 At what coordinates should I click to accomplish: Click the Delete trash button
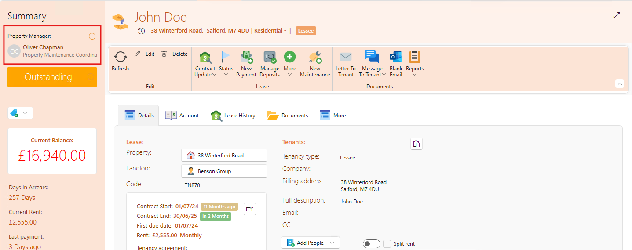coord(174,54)
